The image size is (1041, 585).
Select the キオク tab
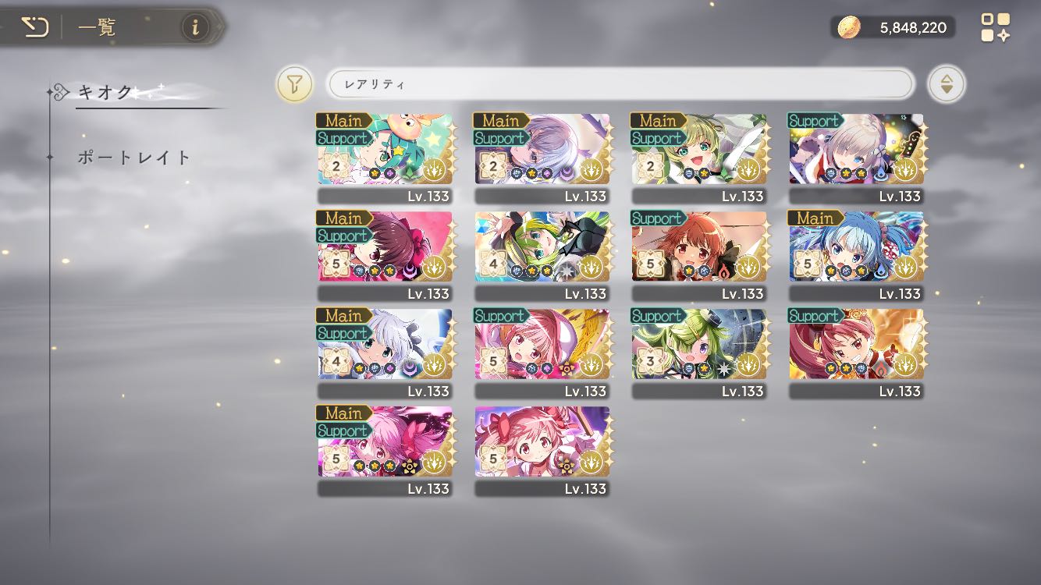tap(105, 92)
